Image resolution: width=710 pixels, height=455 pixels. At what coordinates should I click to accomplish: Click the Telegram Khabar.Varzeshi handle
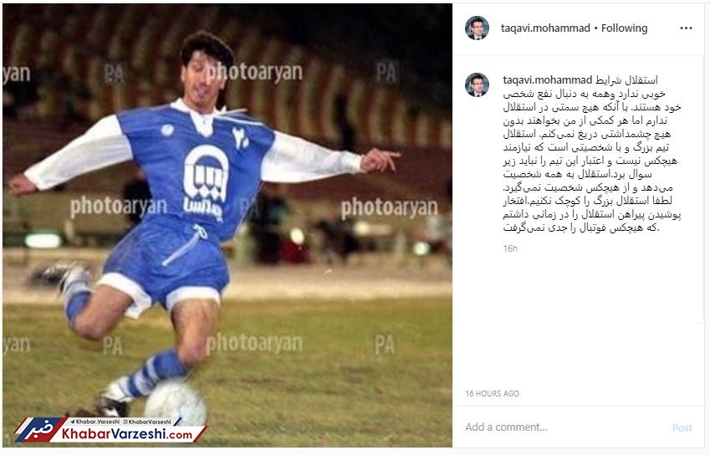[x=95, y=422]
